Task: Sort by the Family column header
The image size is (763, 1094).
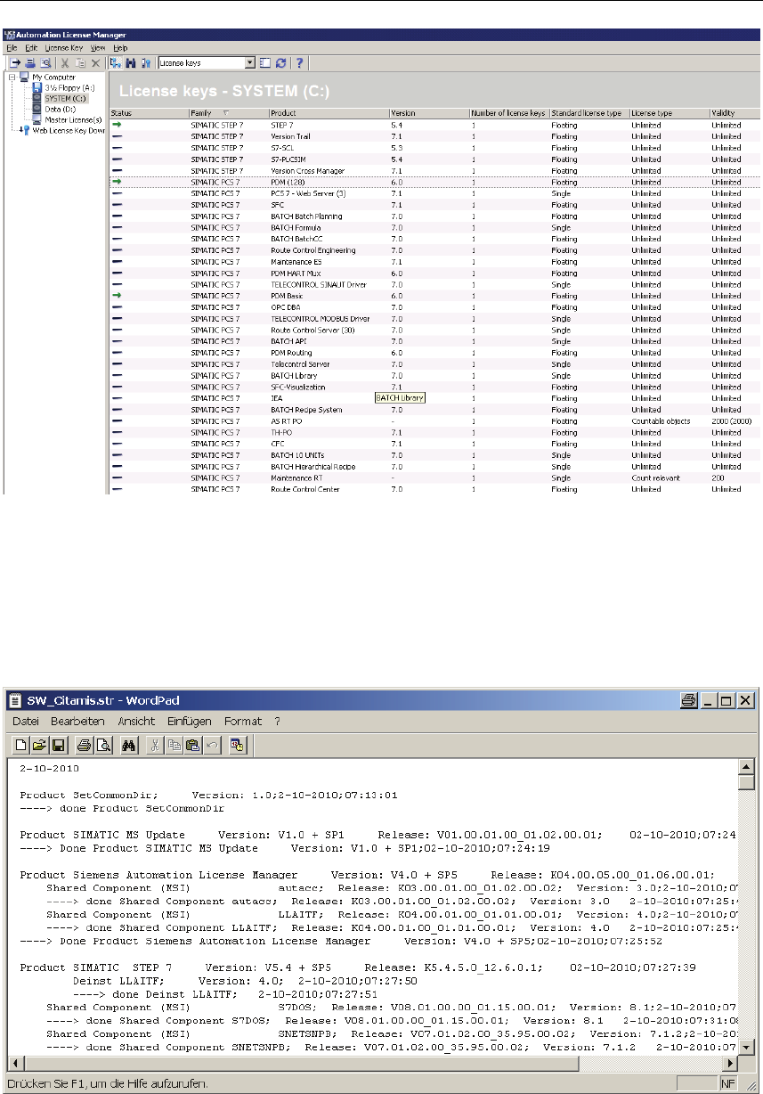Action: [229, 113]
